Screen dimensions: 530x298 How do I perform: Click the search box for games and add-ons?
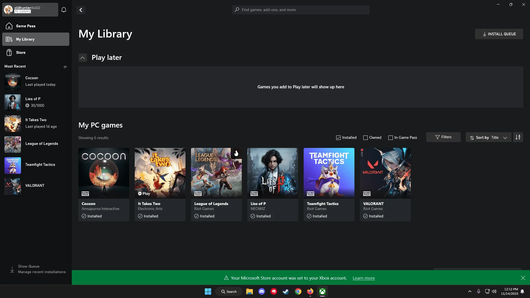pyautogui.click(x=301, y=10)
